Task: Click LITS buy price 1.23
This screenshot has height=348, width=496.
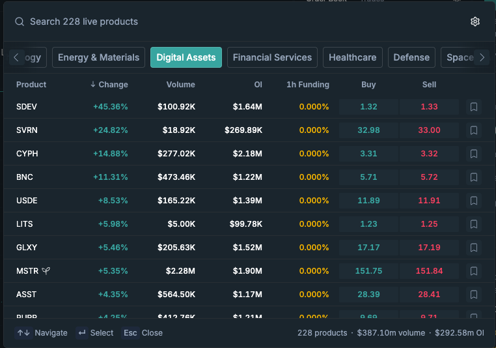Action: coord(368,224)
